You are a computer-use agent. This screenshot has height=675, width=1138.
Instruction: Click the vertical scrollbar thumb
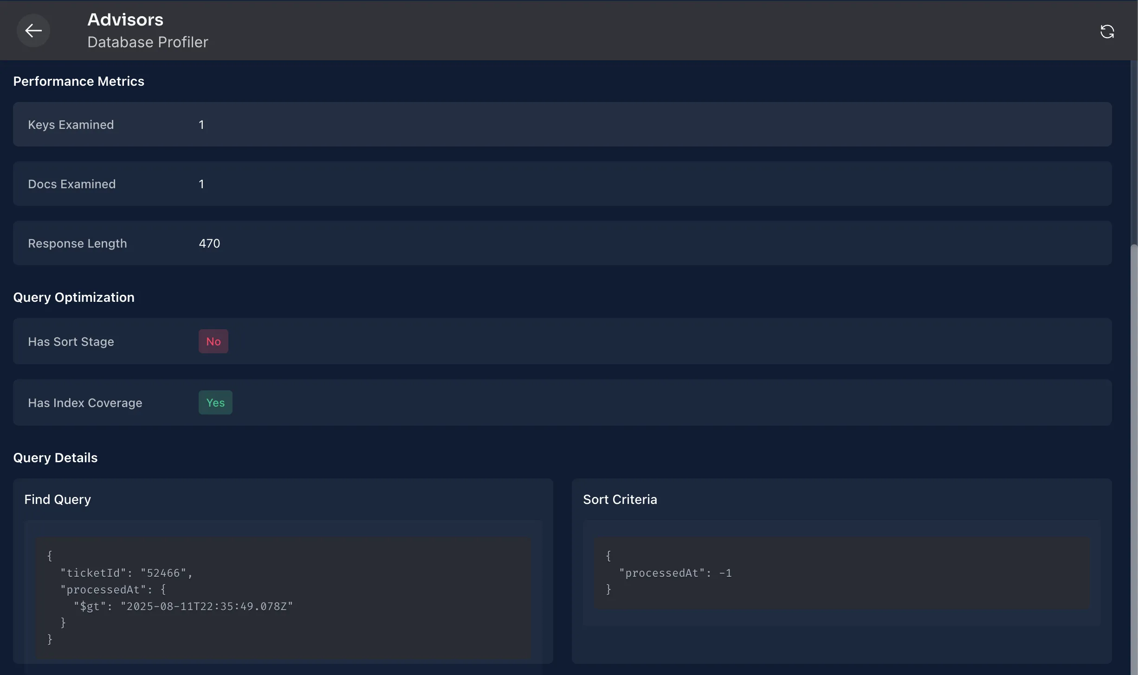[1134, 459]
